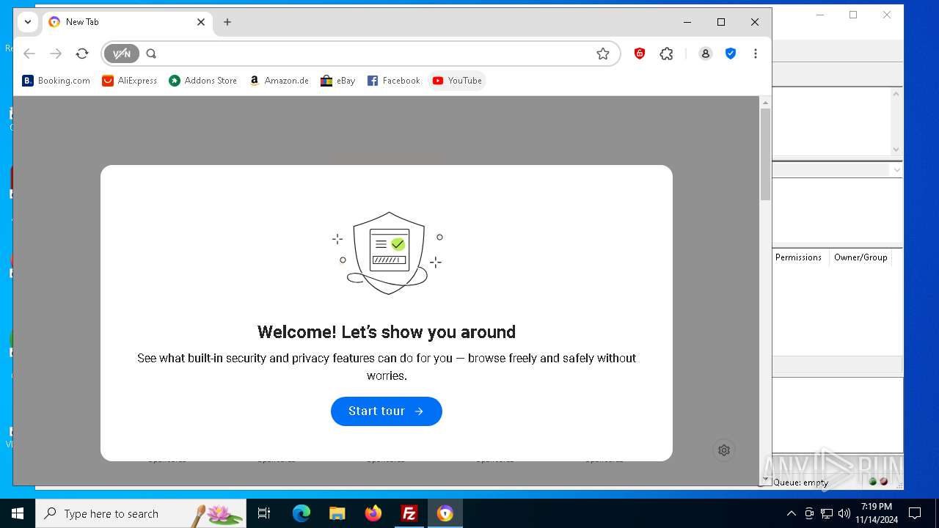The image size is (939, 528).
Task: Expand the tab search dropdown arrow
Action: pos(28,22)
